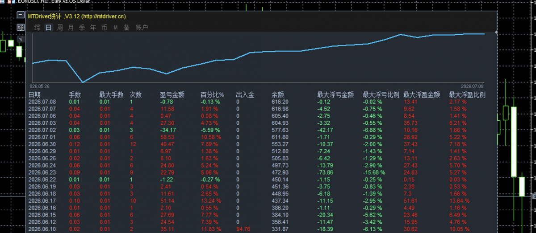Screen dimensions: 536x233
Task: Open the 综 summary tab
Action: point(37,28)
